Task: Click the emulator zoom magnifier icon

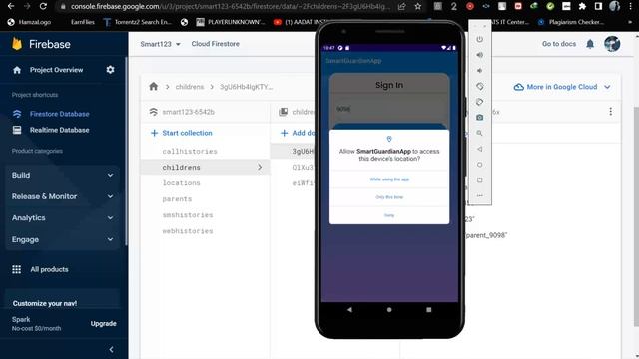Action: [479, 133]
